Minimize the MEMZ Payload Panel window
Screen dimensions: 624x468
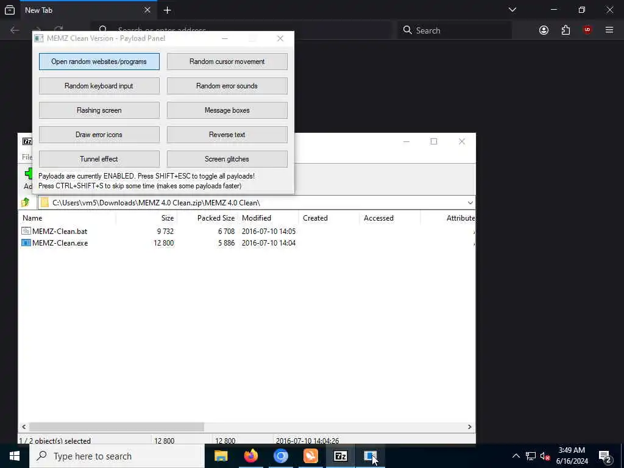coord(225,38)
